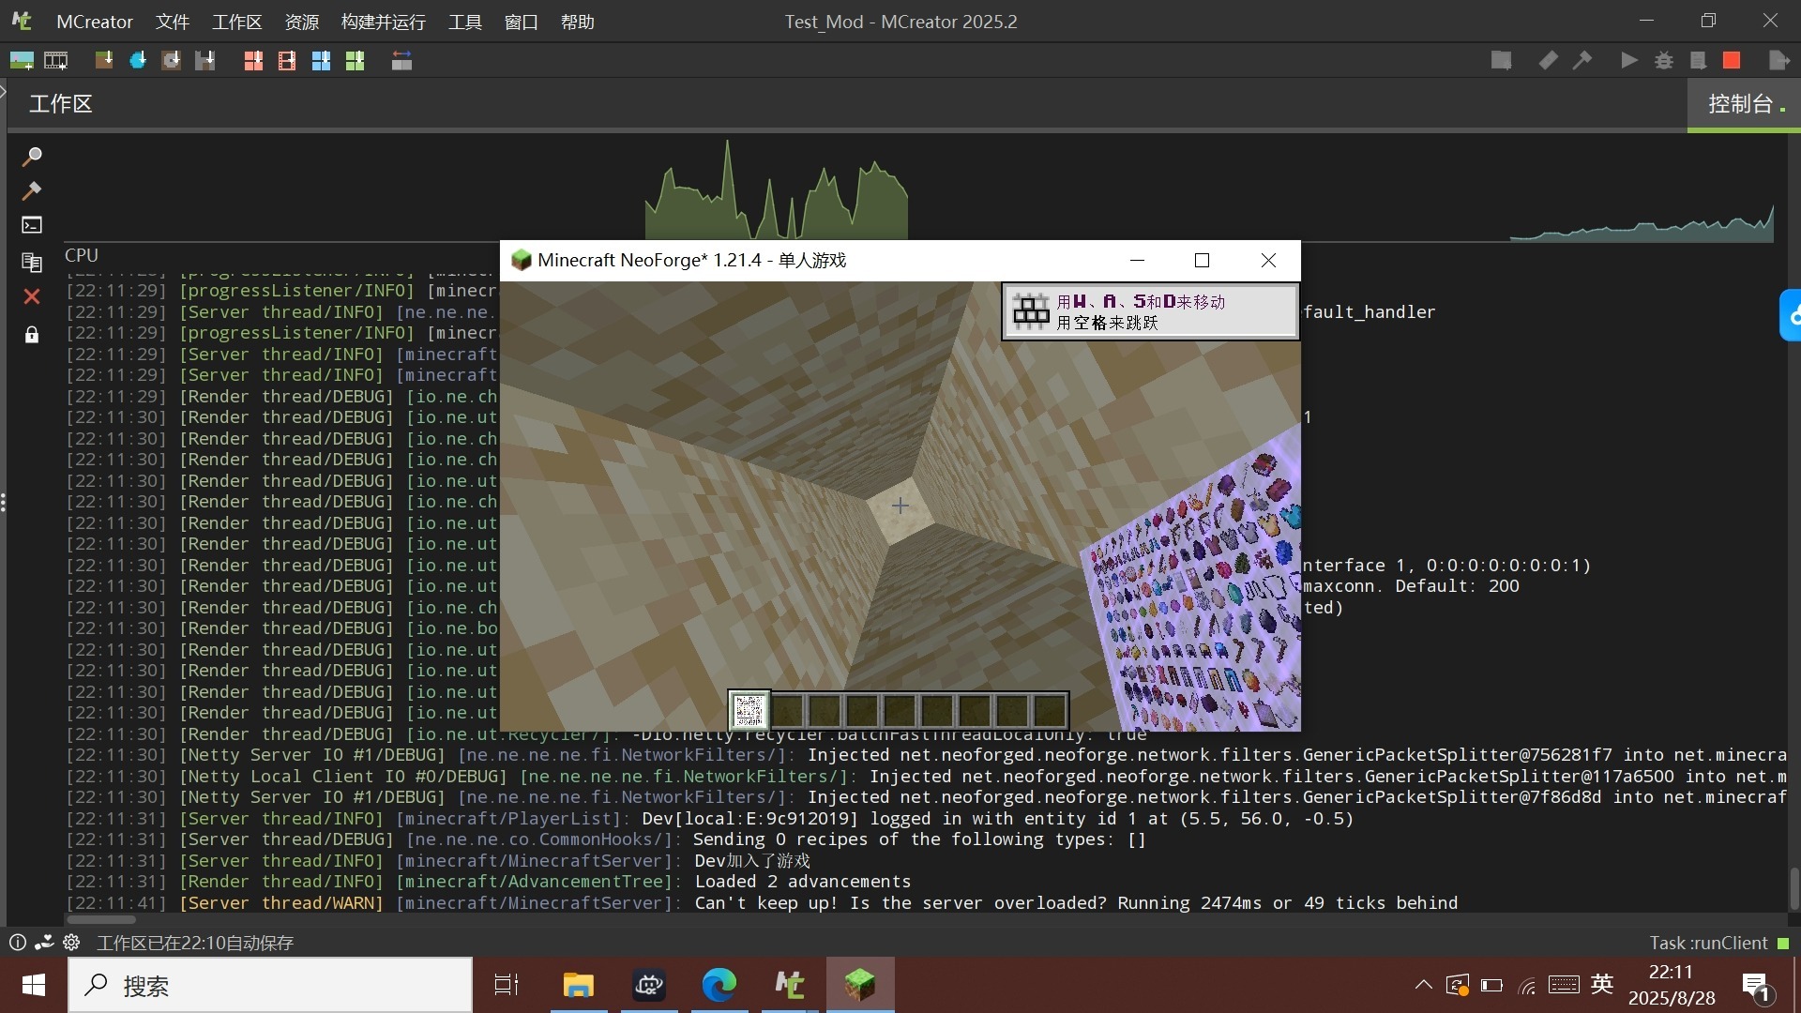Open the MCreator menu
This screenshot has width=1801, height=1013.
[94, 22]
